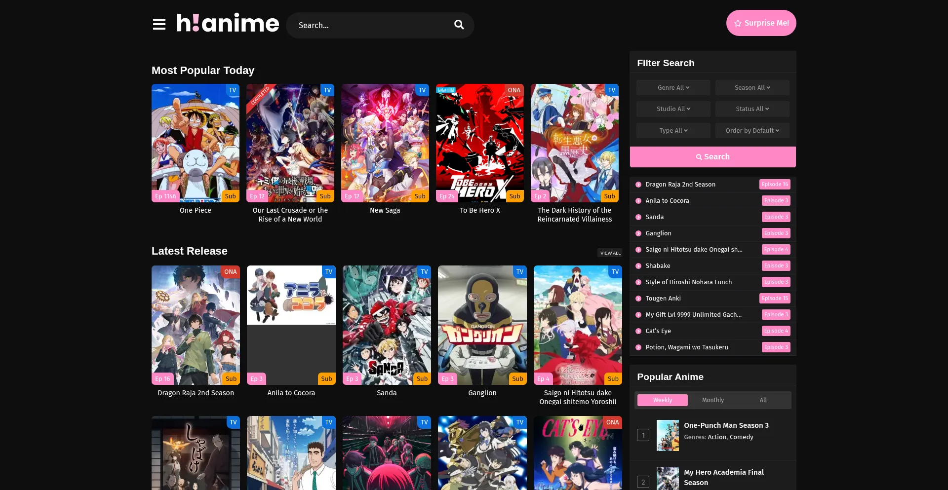
Task: Focus the Search text field
Action: tap(370, 25)
